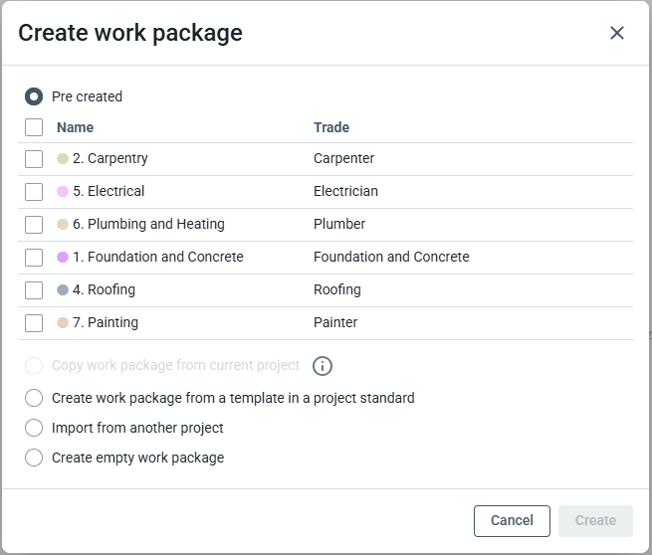Image resolution: width=652 pixels, height=555 pixels.
Task: Select the Pre created radio option
Action: pos(34,96)
